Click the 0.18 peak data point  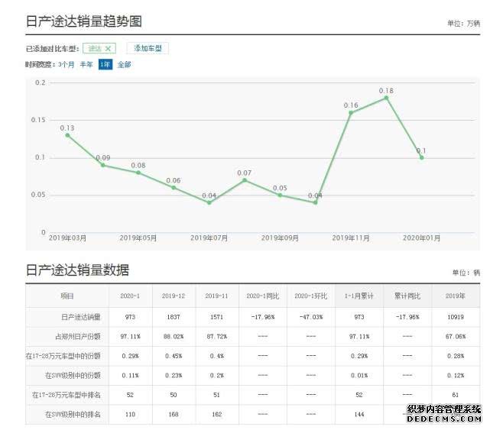(386, 98)
